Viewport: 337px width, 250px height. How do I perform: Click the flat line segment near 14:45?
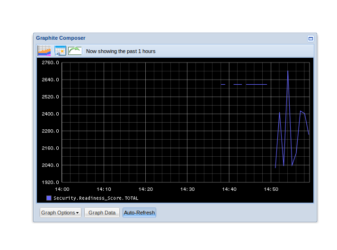[x=256, y=84]
